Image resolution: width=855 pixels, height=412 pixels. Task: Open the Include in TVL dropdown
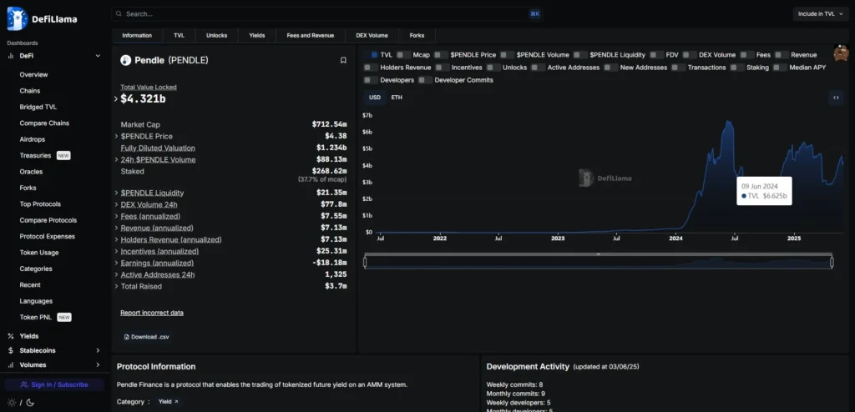pyautogui.click(x=821, y=14)
